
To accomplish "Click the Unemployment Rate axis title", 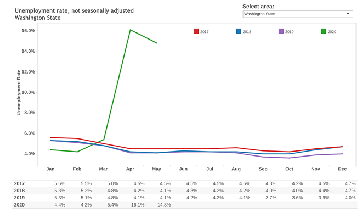I will coord(19,92).
